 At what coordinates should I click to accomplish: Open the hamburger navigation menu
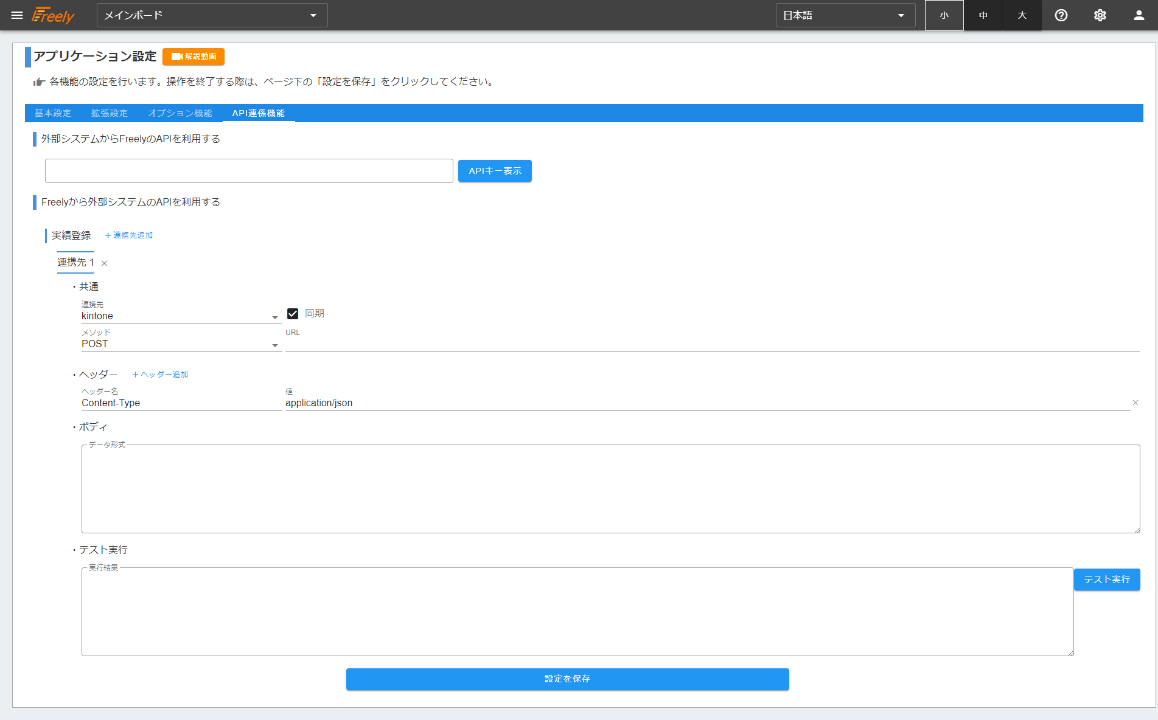pos(17,15)
